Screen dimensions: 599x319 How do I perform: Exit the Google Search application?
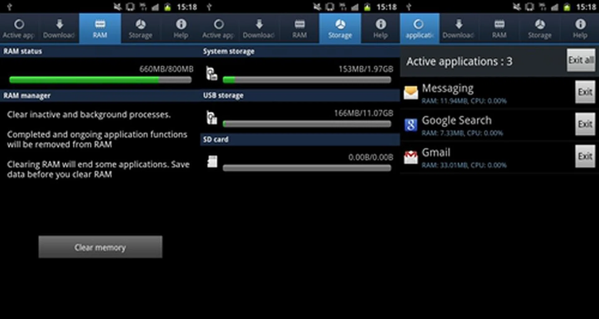(585, 124)
